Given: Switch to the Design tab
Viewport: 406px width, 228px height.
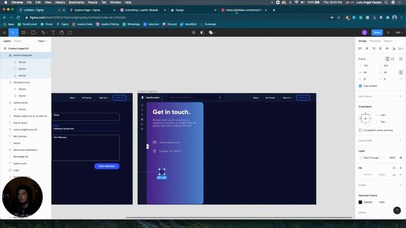Looking at the screenshot, I should click(362, 41).
